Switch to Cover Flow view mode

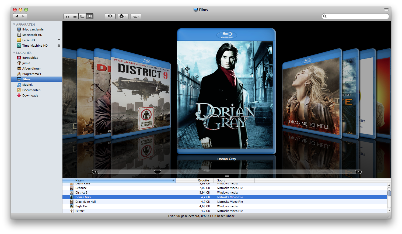90,16
